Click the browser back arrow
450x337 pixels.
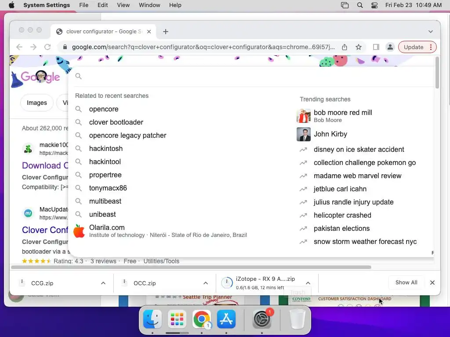pos(19,47)
